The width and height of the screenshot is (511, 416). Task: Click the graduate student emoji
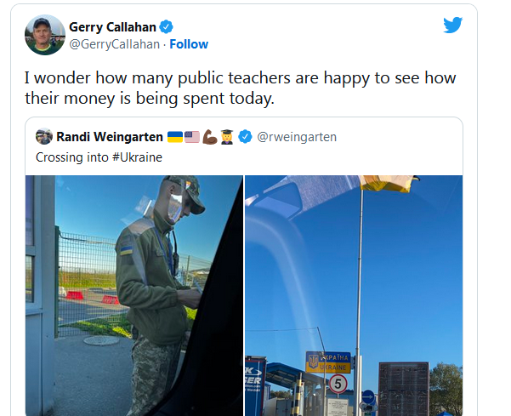point(227,137)
